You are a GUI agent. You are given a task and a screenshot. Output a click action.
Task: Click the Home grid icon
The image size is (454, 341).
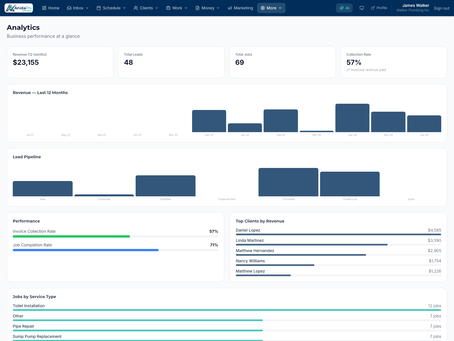[44, 8]
